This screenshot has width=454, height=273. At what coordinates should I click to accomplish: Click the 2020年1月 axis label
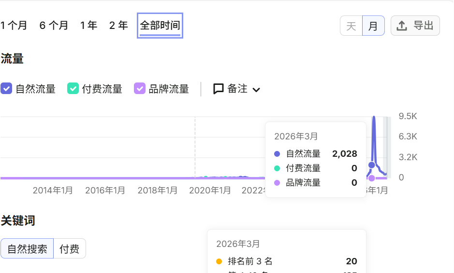pos(210,191)
